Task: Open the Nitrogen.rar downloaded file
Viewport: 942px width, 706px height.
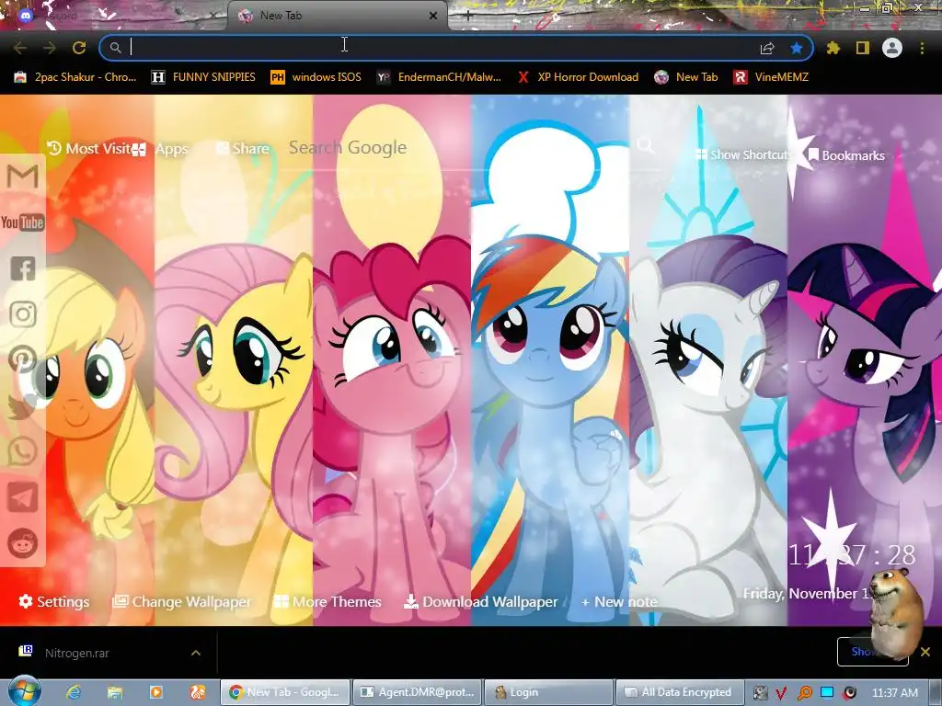Action: pos(76,653)
